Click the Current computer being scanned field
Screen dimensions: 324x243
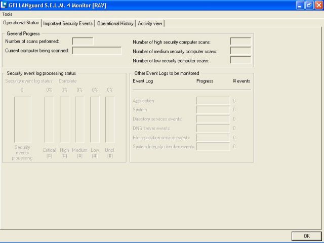point(97,51)
